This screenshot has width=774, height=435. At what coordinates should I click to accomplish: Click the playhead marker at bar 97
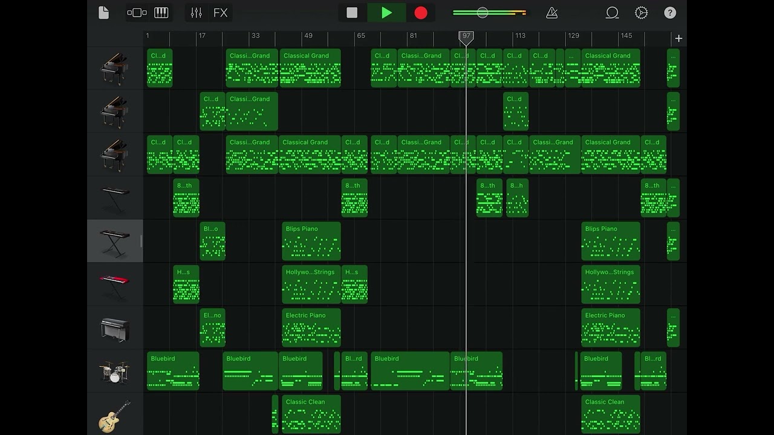tap(466, 37)
